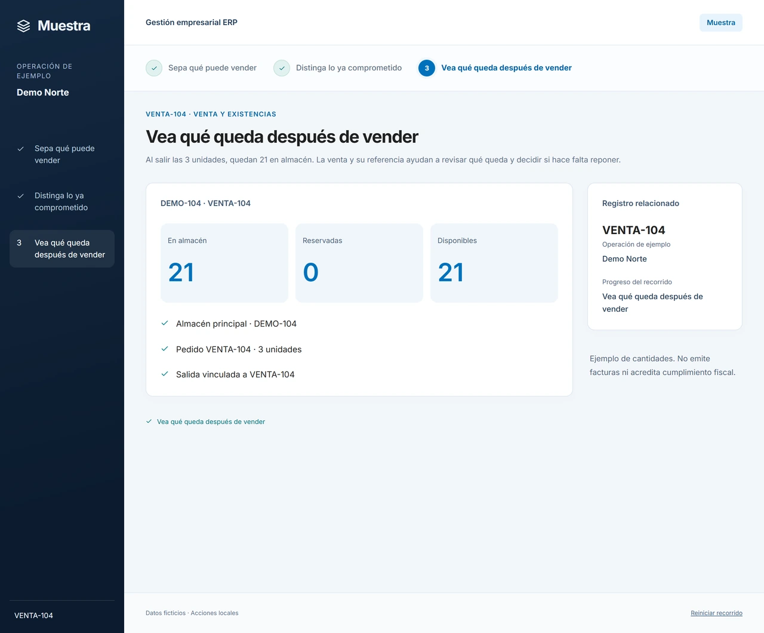Click the 'En almacén' 21 card
Screen dimensions: 764x633
(x=224, y=263)
